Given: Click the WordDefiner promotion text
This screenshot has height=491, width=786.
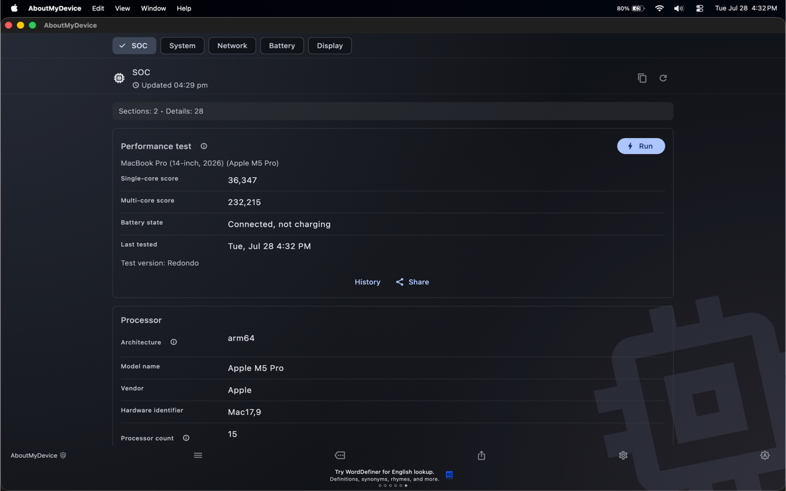Looking at the screenshot, I should point(384,475).
